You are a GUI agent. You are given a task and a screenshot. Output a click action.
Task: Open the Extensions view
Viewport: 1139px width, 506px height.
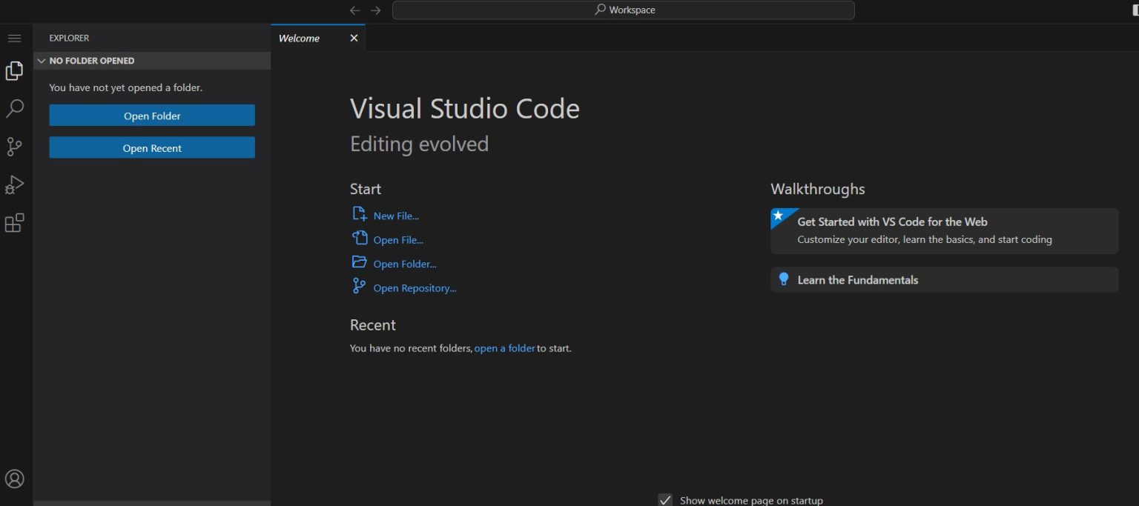[x=14, y=223]
